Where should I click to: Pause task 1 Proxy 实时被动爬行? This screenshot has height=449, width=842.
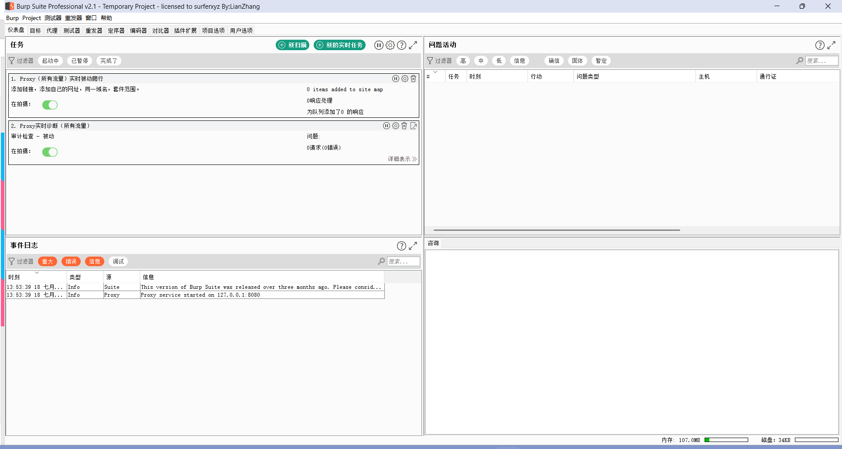[395, 79]
